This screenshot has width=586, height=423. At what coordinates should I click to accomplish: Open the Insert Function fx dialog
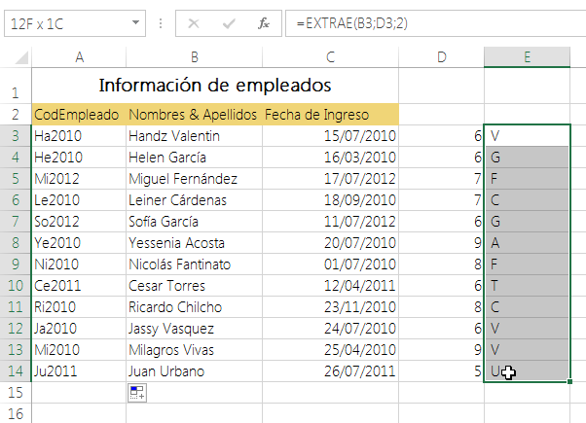[264, 23]
